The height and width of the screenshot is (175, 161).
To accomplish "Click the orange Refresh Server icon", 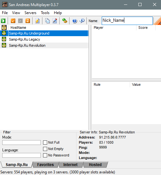I will point(28,21).
